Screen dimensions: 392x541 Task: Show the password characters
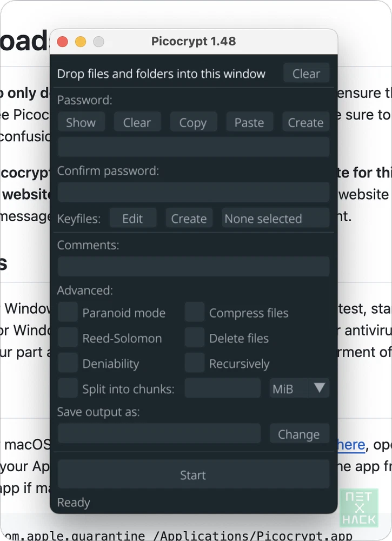pyautogui.click(x=81, y=122)
